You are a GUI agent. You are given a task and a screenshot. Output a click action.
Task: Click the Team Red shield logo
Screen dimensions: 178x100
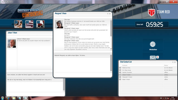pos(152,12)
